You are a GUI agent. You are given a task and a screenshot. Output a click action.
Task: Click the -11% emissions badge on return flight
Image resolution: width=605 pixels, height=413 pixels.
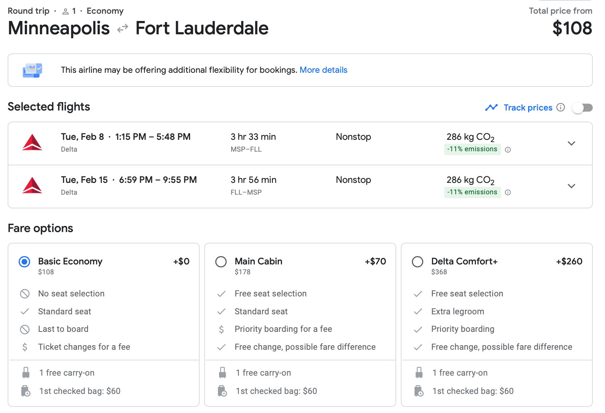pos(472,192)
